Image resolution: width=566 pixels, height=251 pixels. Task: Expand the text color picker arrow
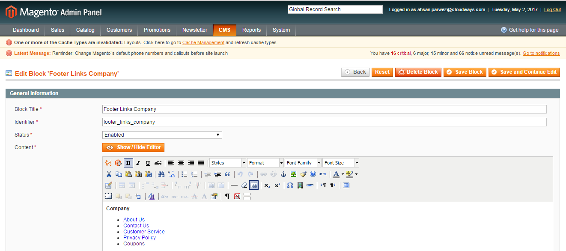tap(343, 174)
